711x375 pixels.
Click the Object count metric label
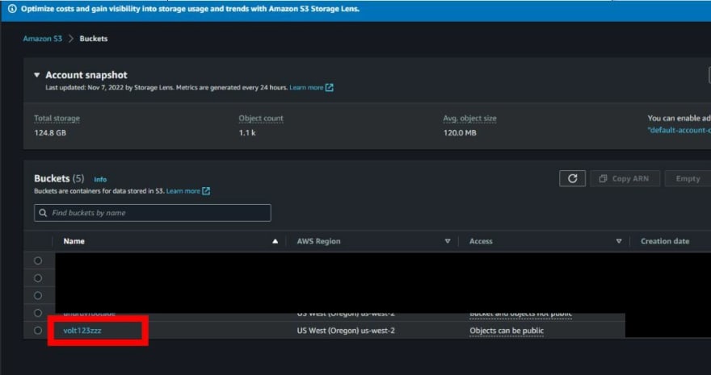(261, 119)
